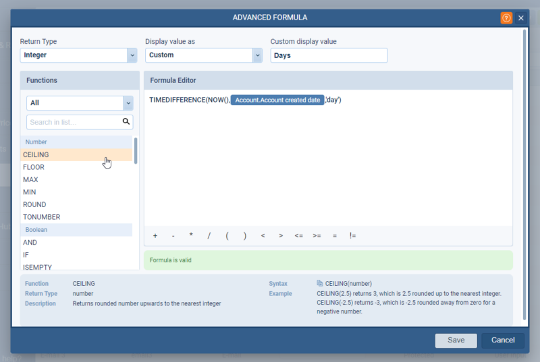Insert the less than or equal operator
This screenshot has height=362, width=540.
tap(299, 235)
